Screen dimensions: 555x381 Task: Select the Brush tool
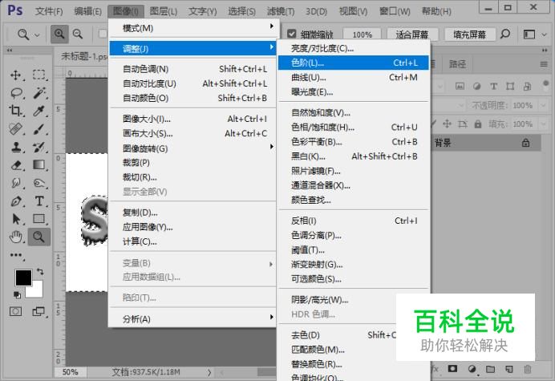(39, 129)
